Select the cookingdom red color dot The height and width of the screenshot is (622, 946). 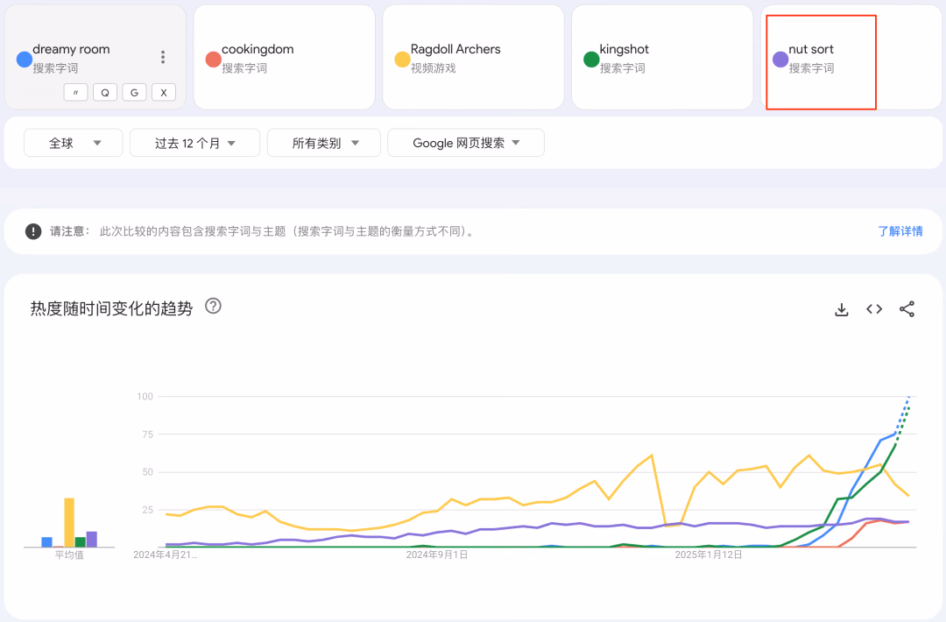(213, 59)
